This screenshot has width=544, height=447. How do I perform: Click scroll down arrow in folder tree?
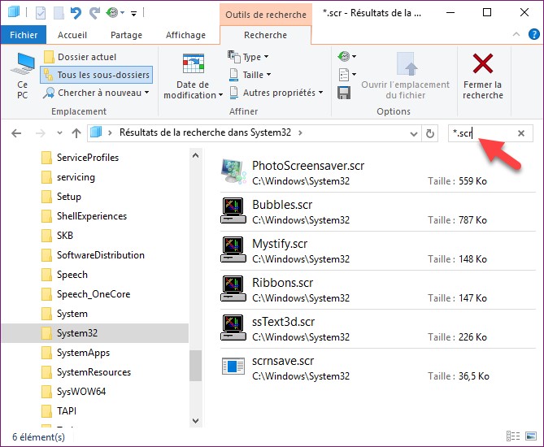pyautogui.click(x=196, y=421)
